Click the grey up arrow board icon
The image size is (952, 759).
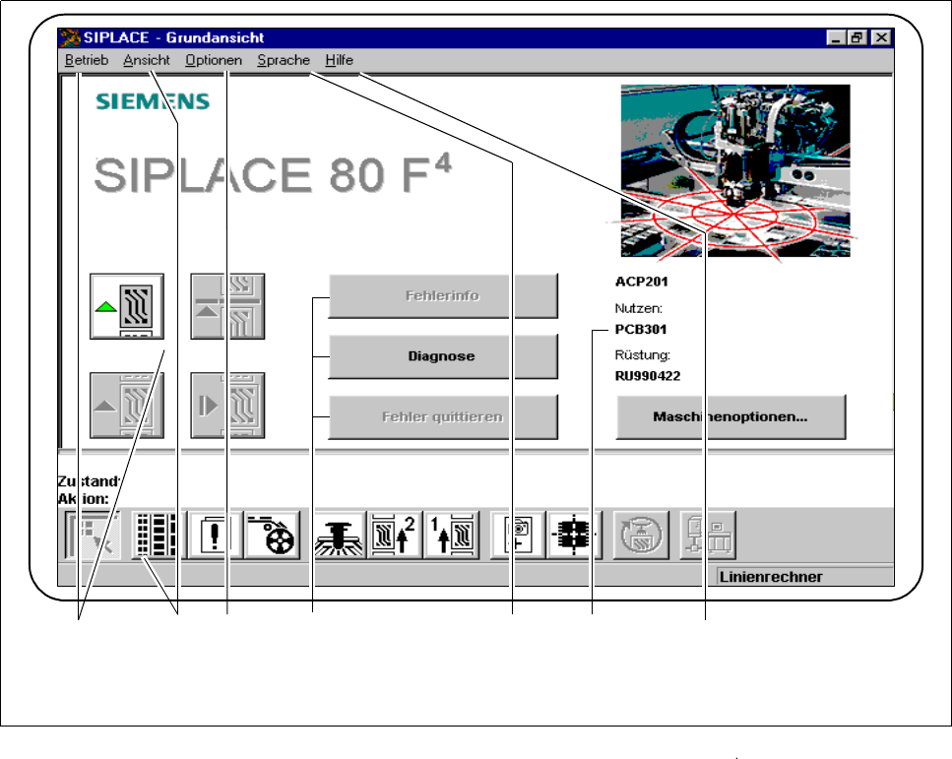(127, 405)
